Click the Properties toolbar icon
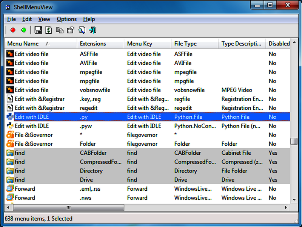The height and width of the screenshot is (227, 302). (71, 30)
